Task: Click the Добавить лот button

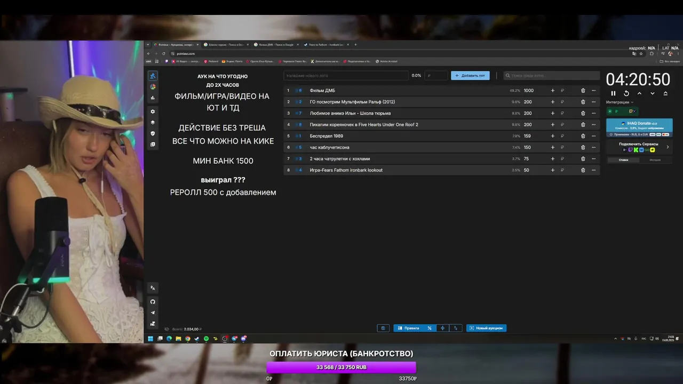Action: pos(470,76)
